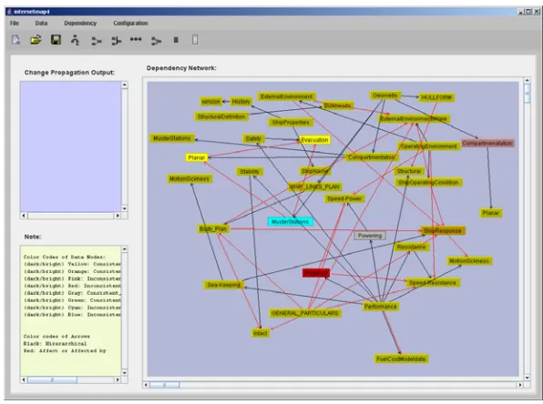Click Dependency Network horizontal scrollbar thumb

pos(165,385)
